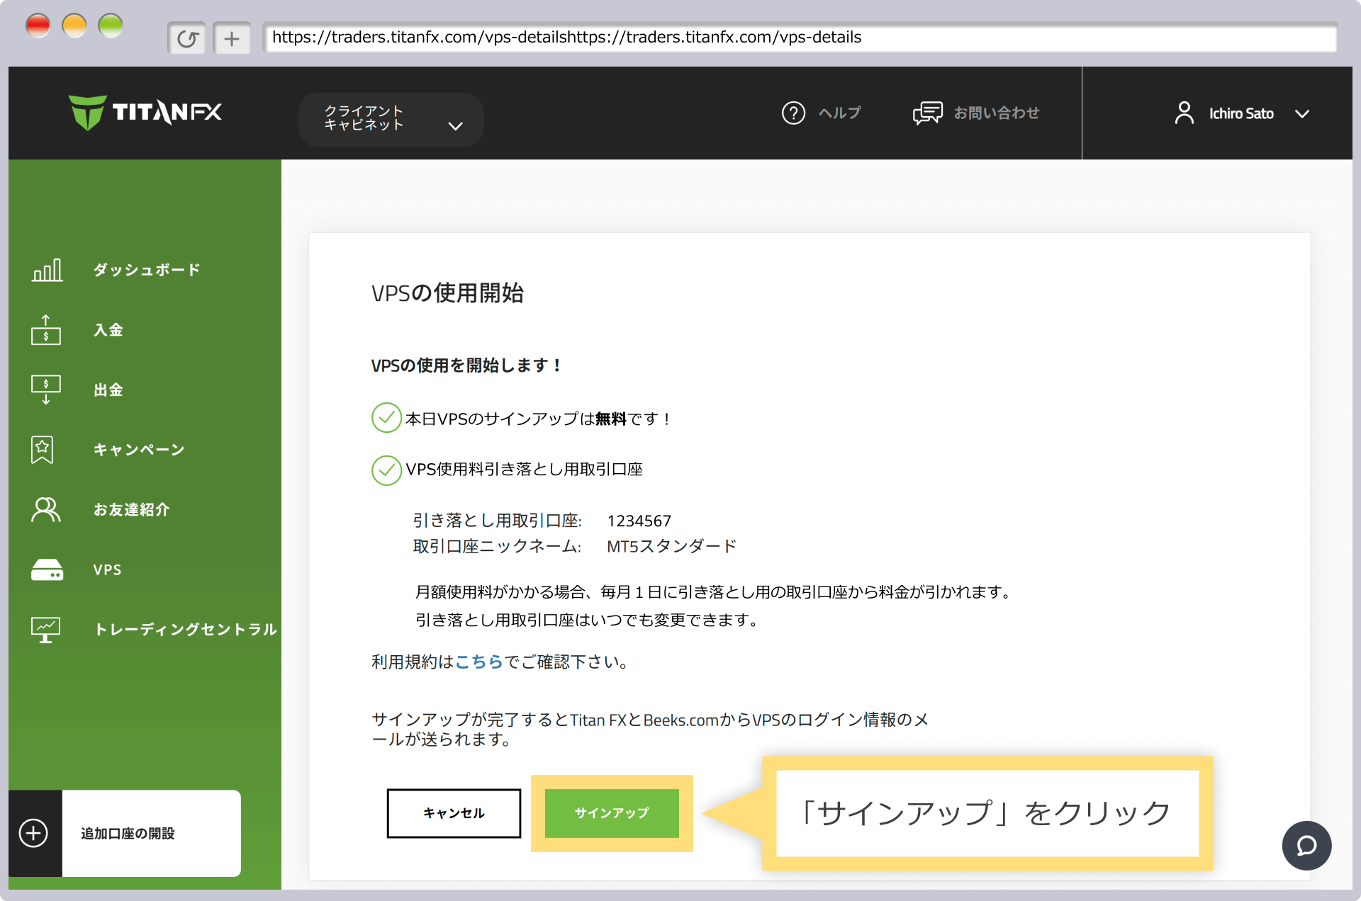Click the red close window button
The height and width of the screenshot is (901, 1361).
pyautogui.click(x=38, y=26)
